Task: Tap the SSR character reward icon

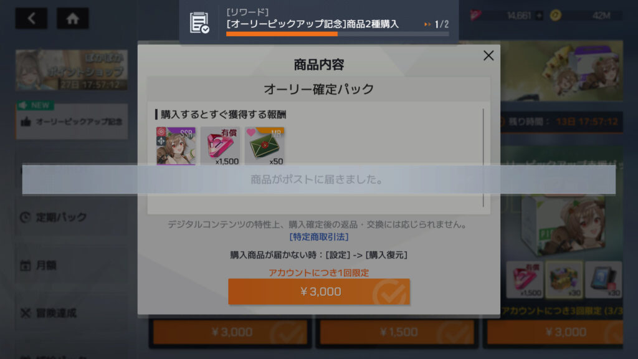Action: click(x=176, y=146)
